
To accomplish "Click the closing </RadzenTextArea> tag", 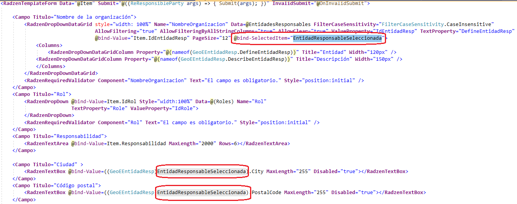I will 265,143.
